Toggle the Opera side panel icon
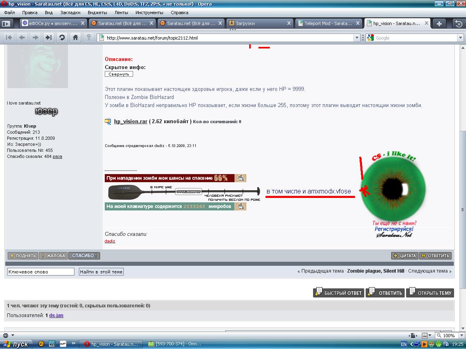This screenshot has height=349, width=466. click(x=6, y=23)
